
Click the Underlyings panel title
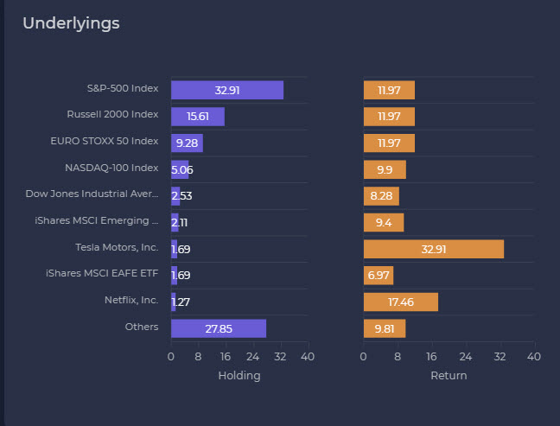point(71,23)
